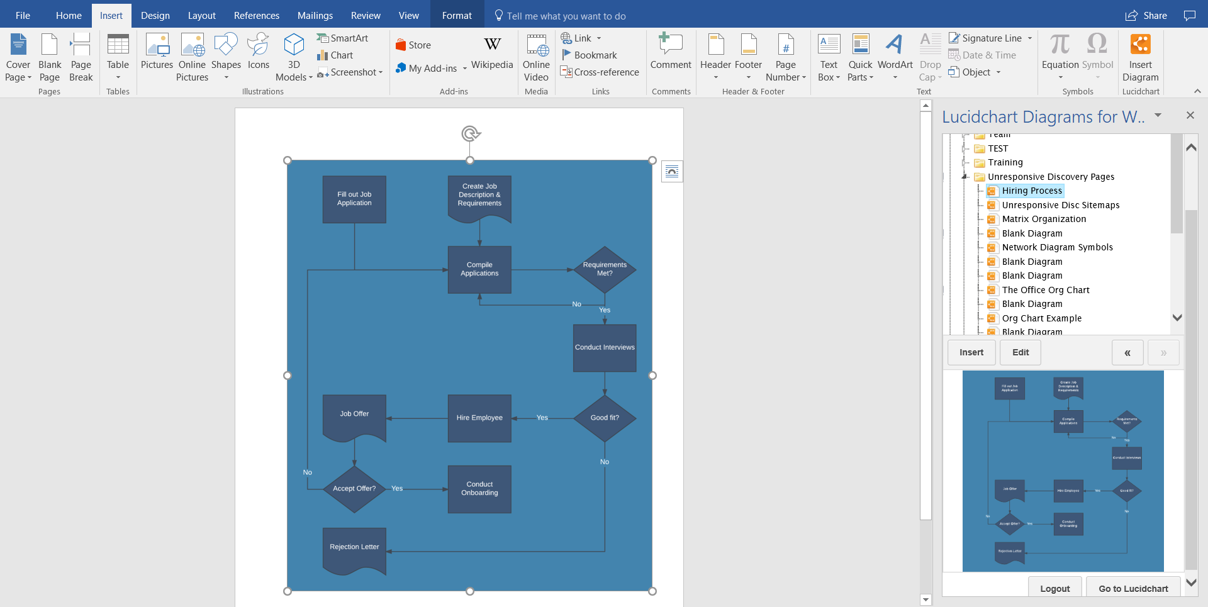
Task: Click the Insert button in Lucidchart pane
Action: click(971, 352)
